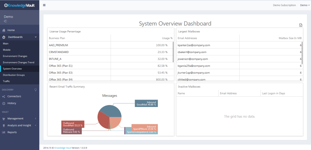Viewport: 311px width, 150px height.
Task: Click the lightbulb icon next to Discovery
Action: pyautogui.click(x=36, y=90)
